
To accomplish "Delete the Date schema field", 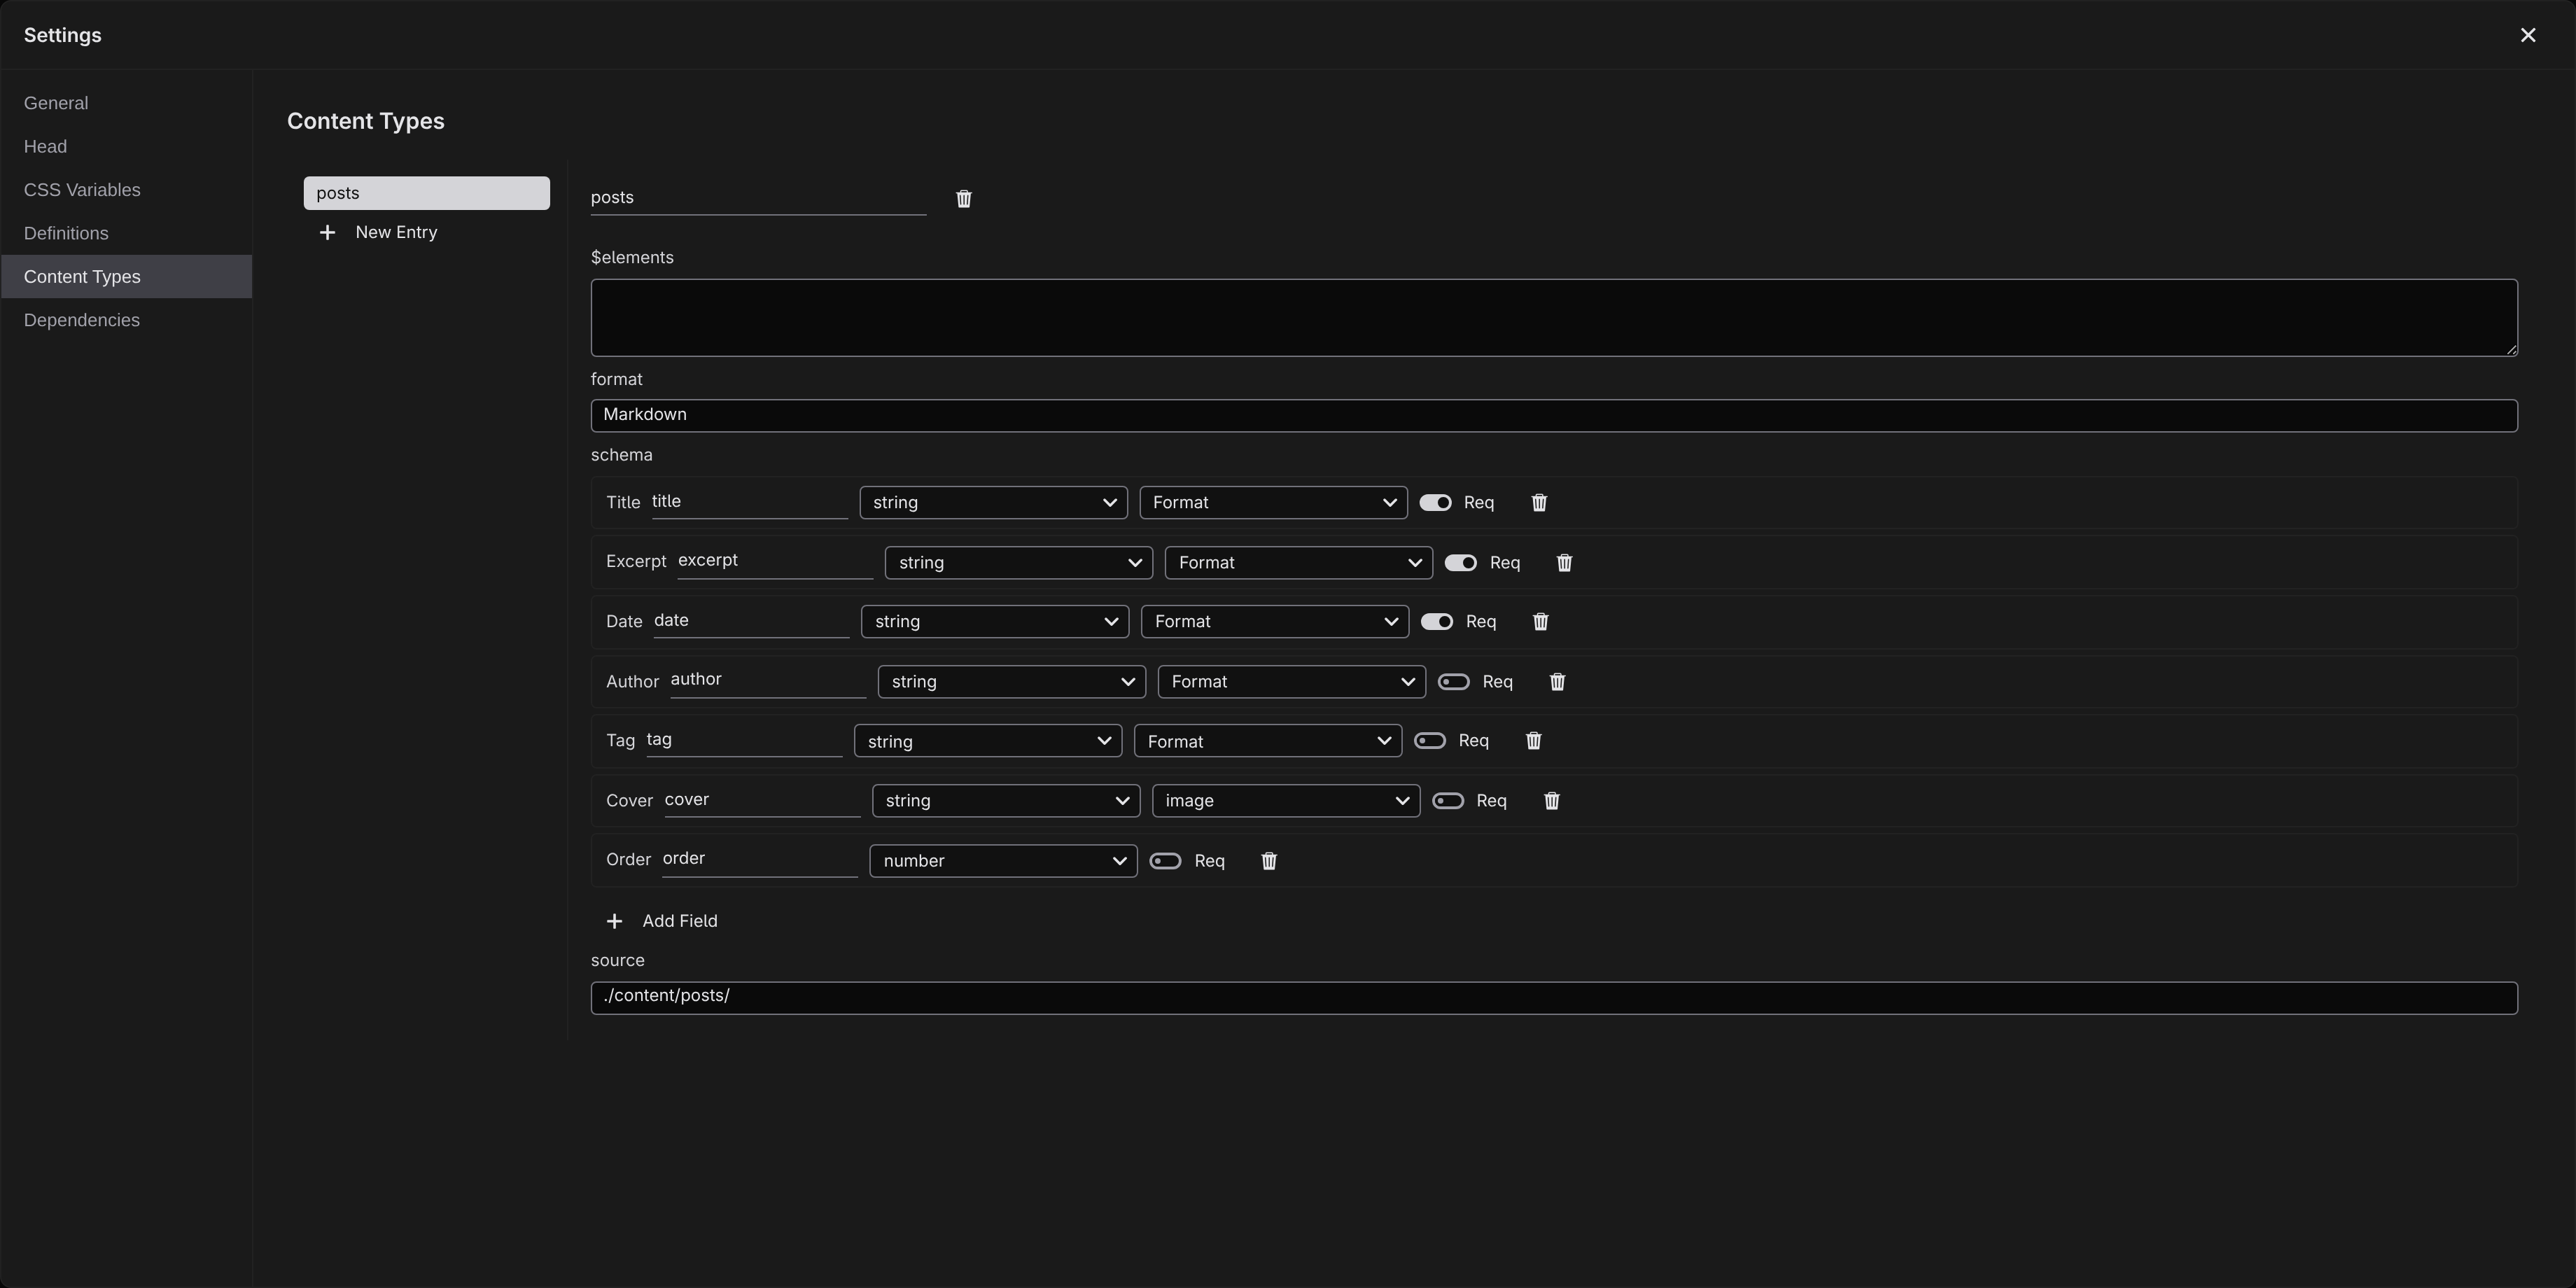I will [x=1541, y=622].
